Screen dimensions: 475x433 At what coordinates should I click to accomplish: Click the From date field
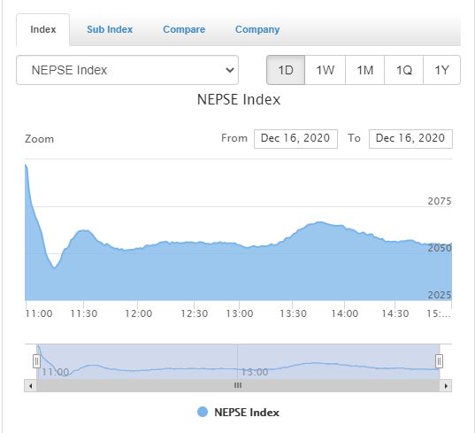(295, 138)
